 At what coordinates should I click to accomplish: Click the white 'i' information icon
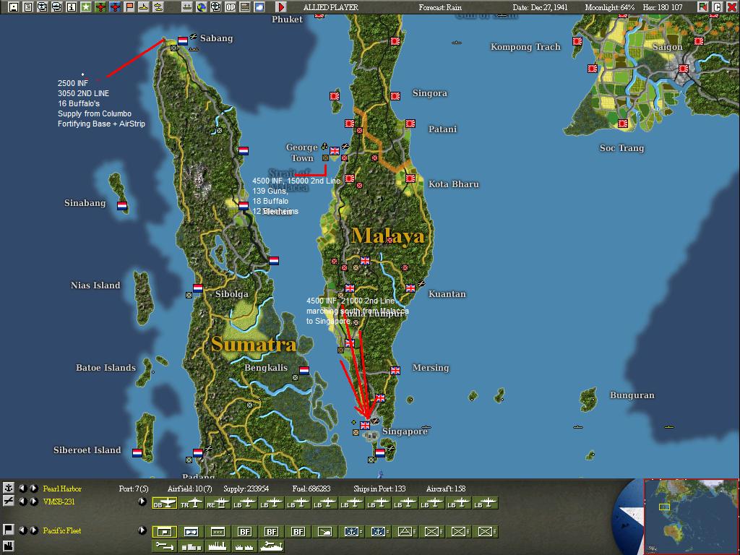tap(72, 7)
